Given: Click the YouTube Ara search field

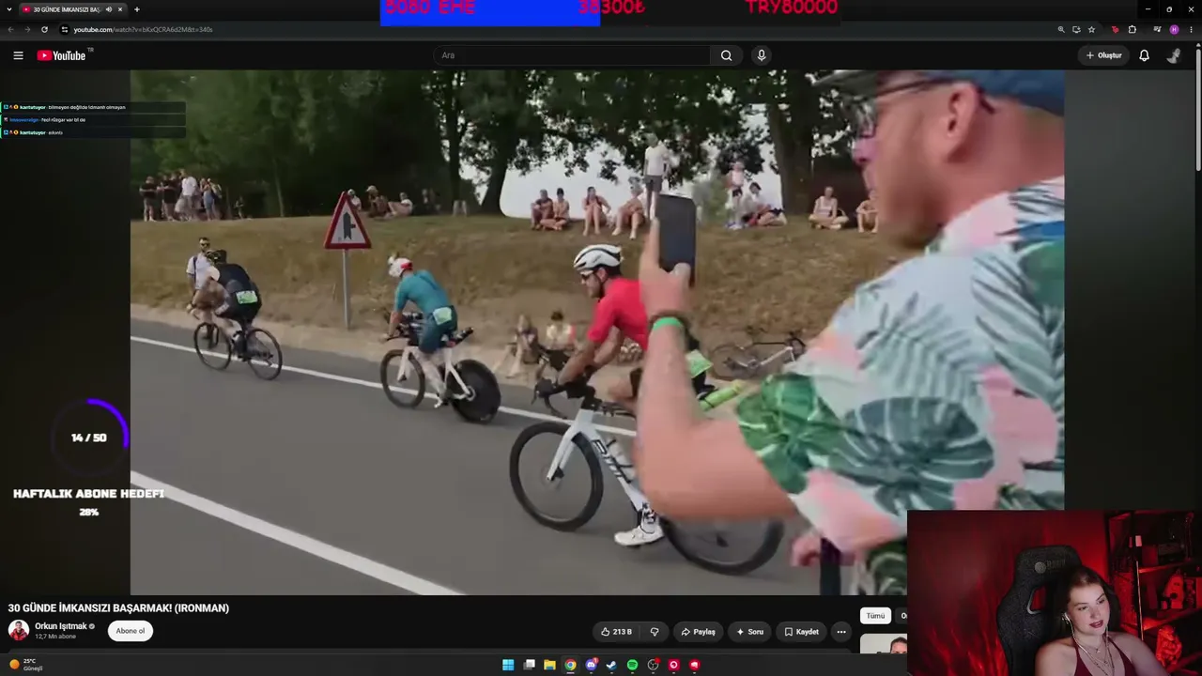Looking at the screenshot, I should [x=572, y=55].
